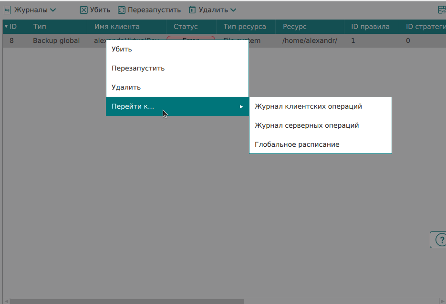The image size is (446, 304).
Task: Expand the Удалить dropdown chevron
Action: (x=233, y=10)
